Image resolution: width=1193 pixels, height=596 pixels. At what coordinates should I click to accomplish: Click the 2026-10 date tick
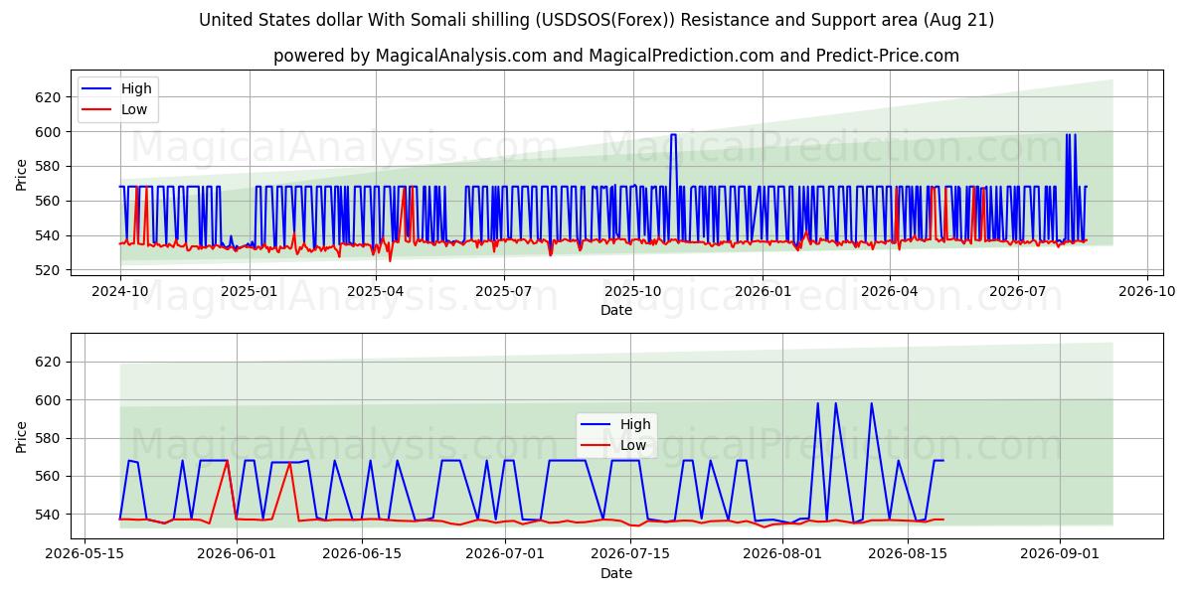pyautogui.click(x=1146, y=292)
